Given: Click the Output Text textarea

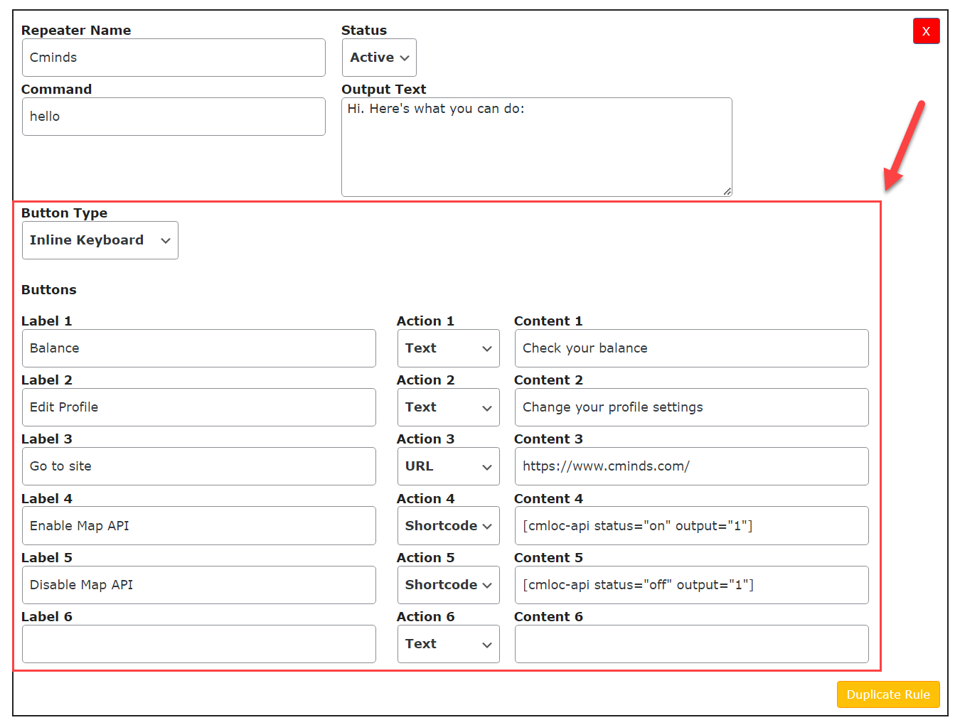Looking at the screenshot, I should [536, 146].
